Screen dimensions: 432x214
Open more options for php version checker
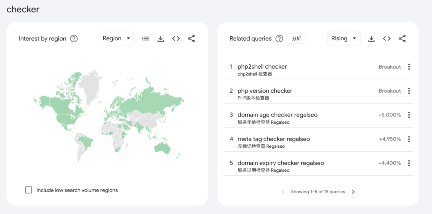point(409,91)
